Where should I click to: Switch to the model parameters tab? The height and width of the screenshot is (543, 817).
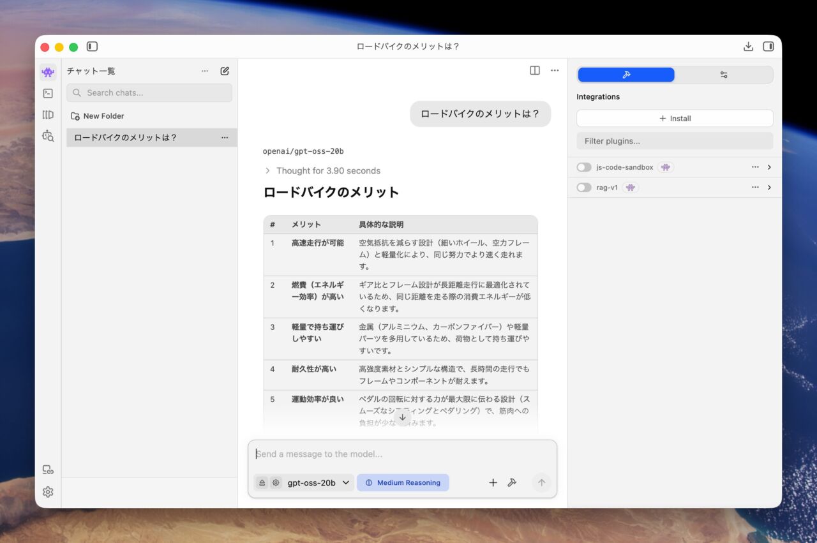(x=723, y=75)
